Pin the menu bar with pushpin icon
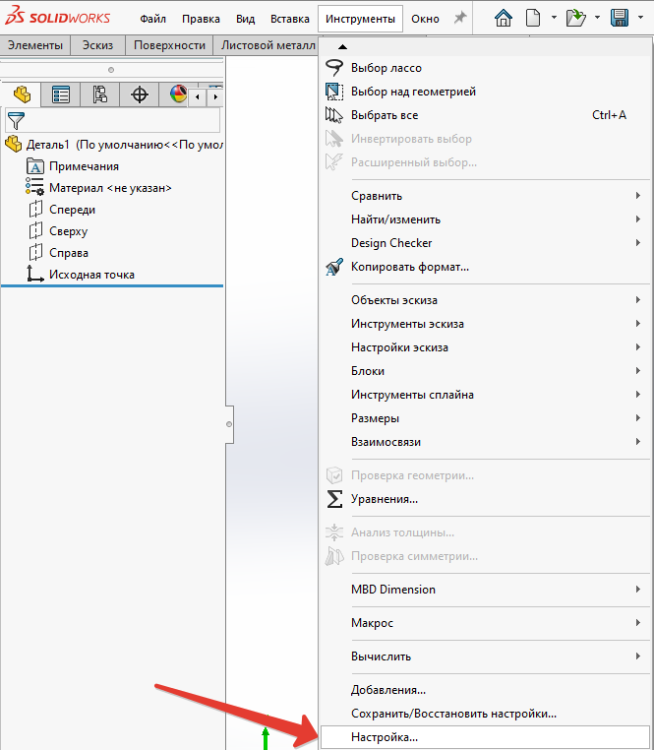The image size is (654, 750). pos(460,18)
